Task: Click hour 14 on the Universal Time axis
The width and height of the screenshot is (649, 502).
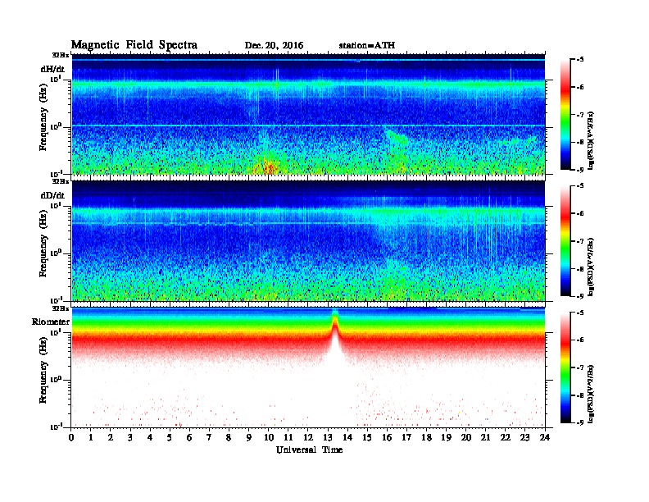Action: pyautogui.click(x=347, y=437)
